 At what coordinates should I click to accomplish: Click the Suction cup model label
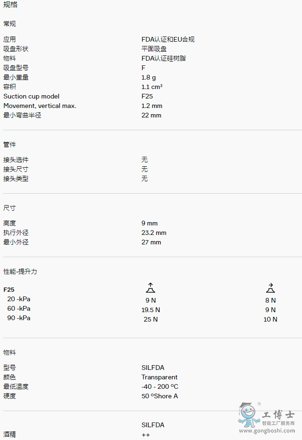click(31, 96)
